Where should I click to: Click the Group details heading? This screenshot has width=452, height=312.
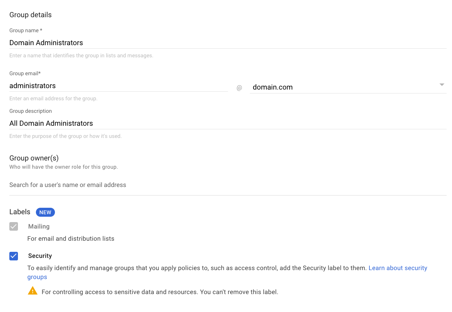click(x=31, y=15)
